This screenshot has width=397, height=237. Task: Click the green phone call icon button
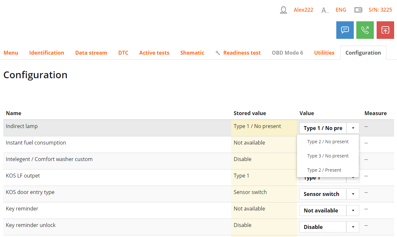coord(365,30)
